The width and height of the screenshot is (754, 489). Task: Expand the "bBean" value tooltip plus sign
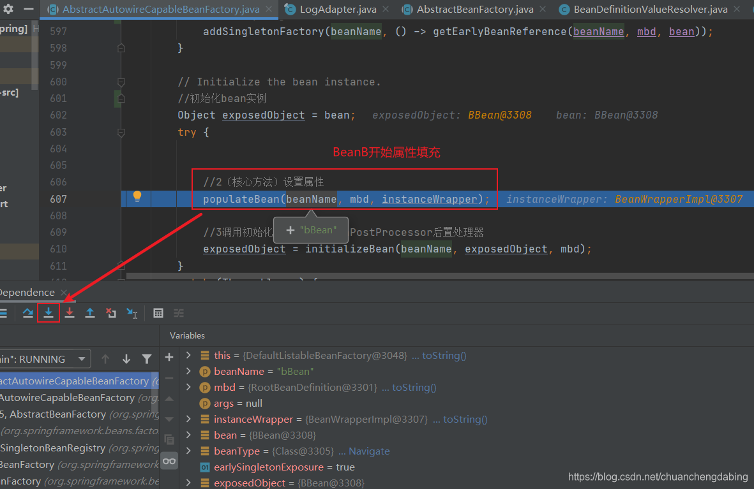[x=290, y=230]
